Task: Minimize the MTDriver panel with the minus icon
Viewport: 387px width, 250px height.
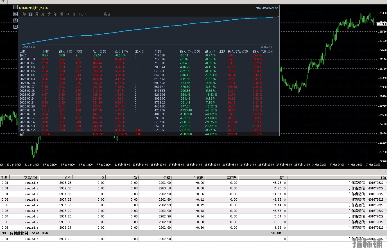Action: coord(15,8)
